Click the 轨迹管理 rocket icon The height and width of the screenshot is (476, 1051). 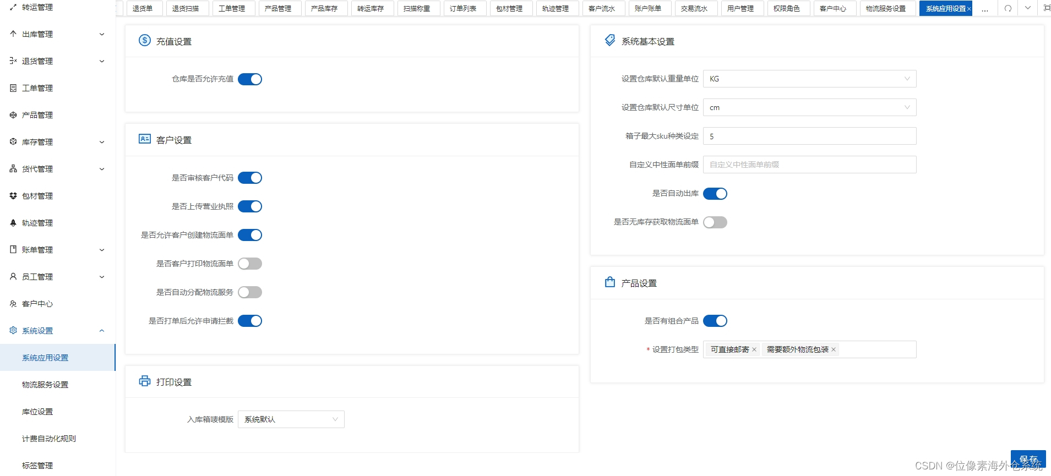coord(13,222)
